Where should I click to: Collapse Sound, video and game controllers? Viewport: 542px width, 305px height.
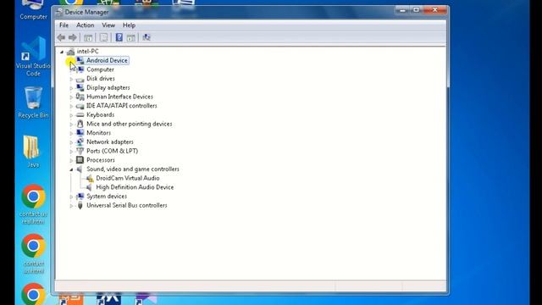pos(71,169)
